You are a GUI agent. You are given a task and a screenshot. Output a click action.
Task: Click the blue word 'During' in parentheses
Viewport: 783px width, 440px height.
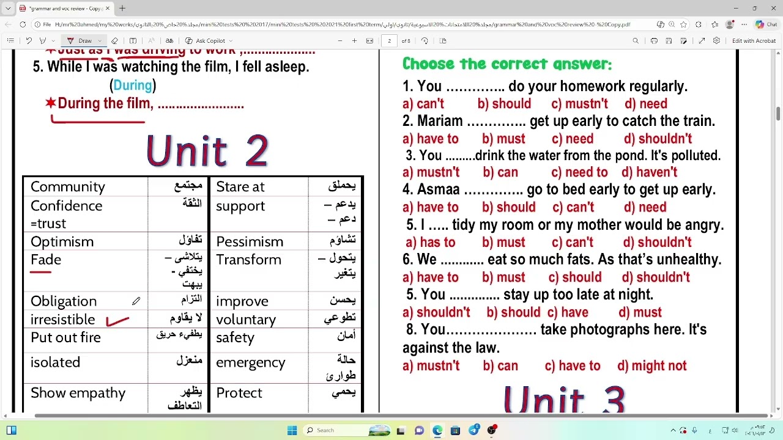click(x=133, y=86)
